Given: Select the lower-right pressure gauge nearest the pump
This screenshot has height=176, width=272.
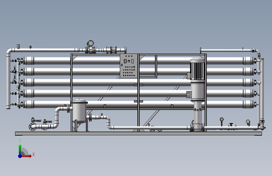Looking at the screenshot, I should [x=221, y=122].
